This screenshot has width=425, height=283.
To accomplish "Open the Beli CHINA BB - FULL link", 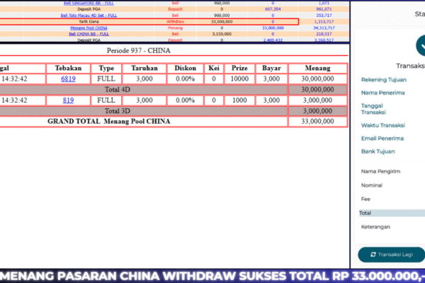I will (x=89, y=34).
